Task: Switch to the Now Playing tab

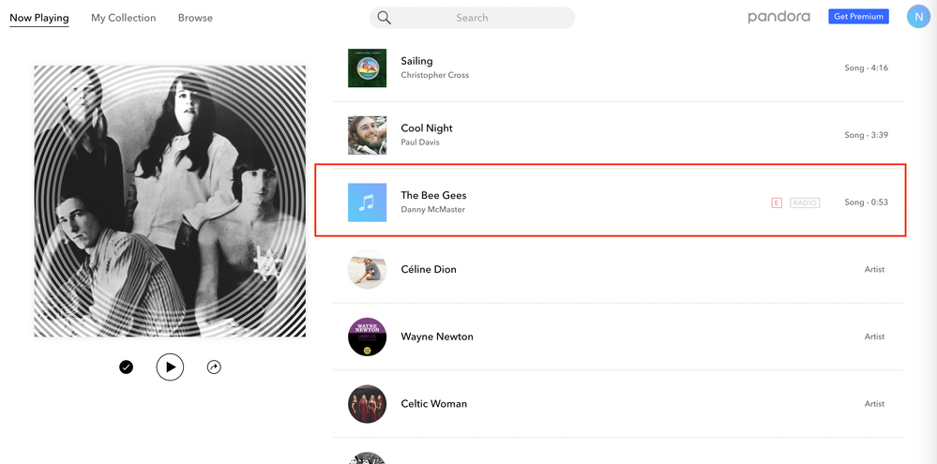Action: 39,18
